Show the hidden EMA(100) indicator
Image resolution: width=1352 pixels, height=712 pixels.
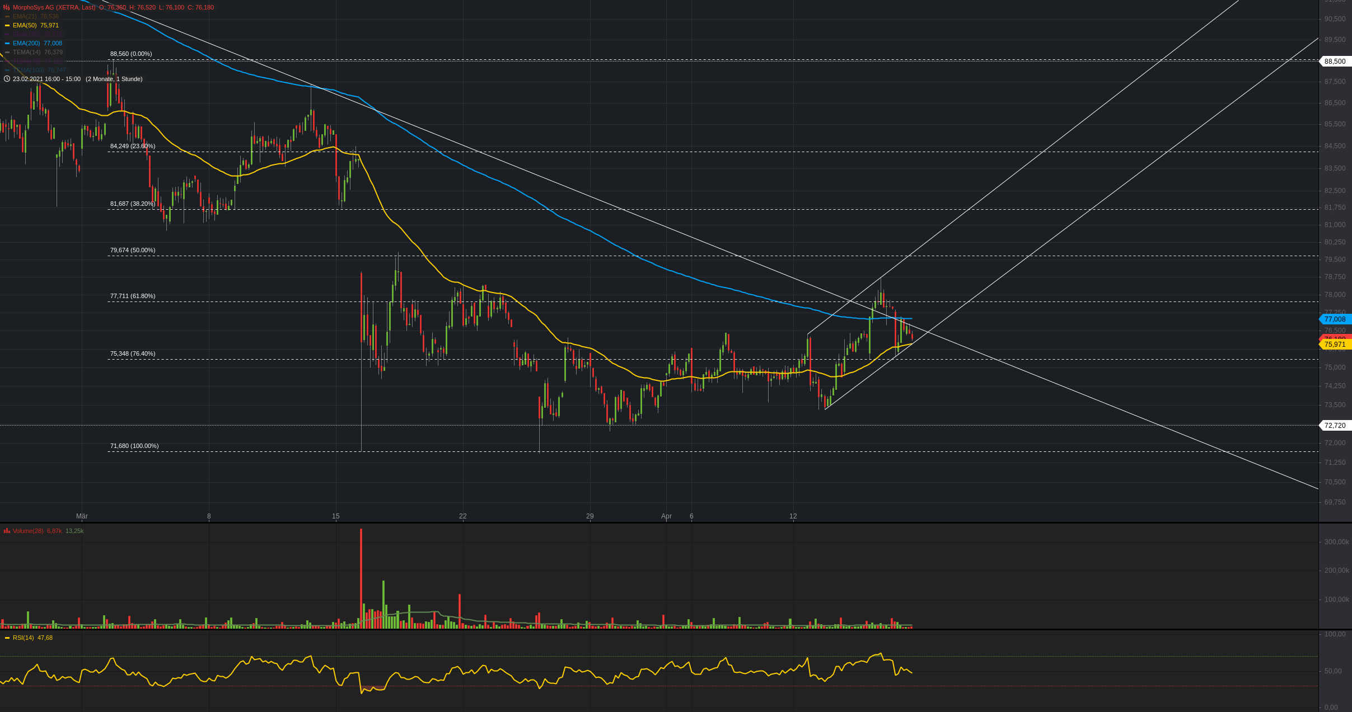tap(26, 34)
